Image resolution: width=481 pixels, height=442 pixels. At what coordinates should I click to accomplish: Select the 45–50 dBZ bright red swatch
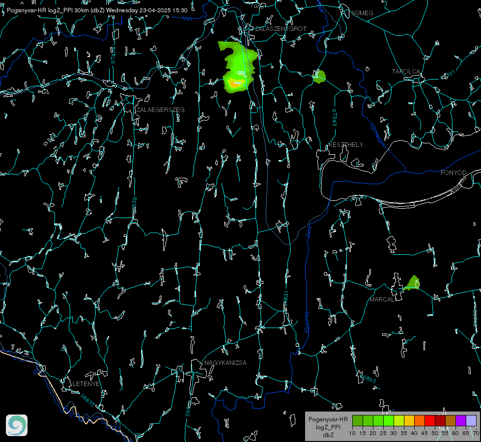pos(430,420)
